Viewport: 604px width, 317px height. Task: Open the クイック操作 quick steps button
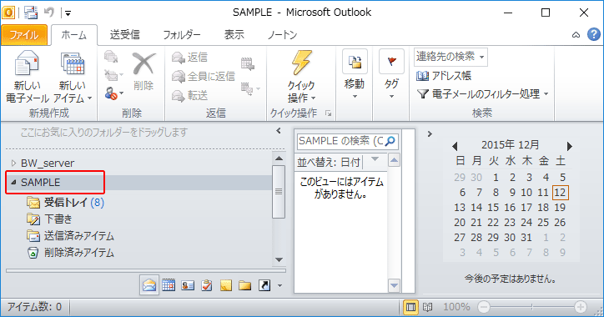[x=301, y=77]
